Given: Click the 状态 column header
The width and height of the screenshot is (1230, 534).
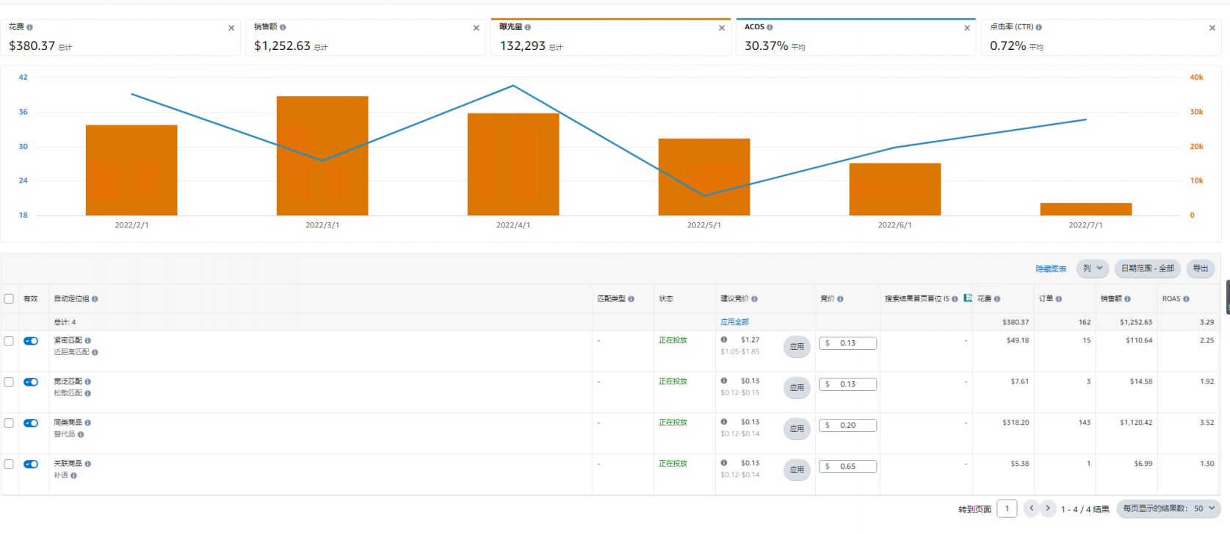Looking at the screenshot, I should click(666, 299).
